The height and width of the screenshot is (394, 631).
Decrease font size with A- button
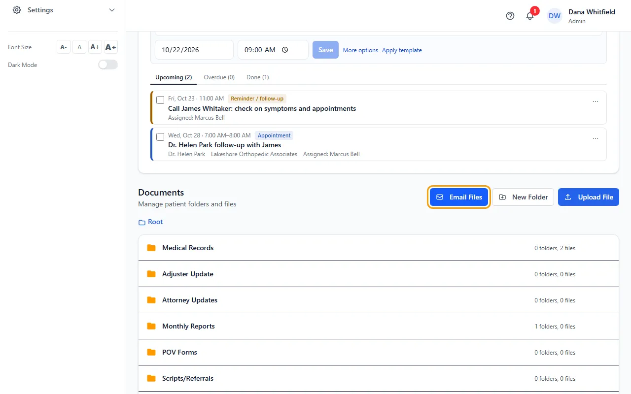tap(64, 47)
